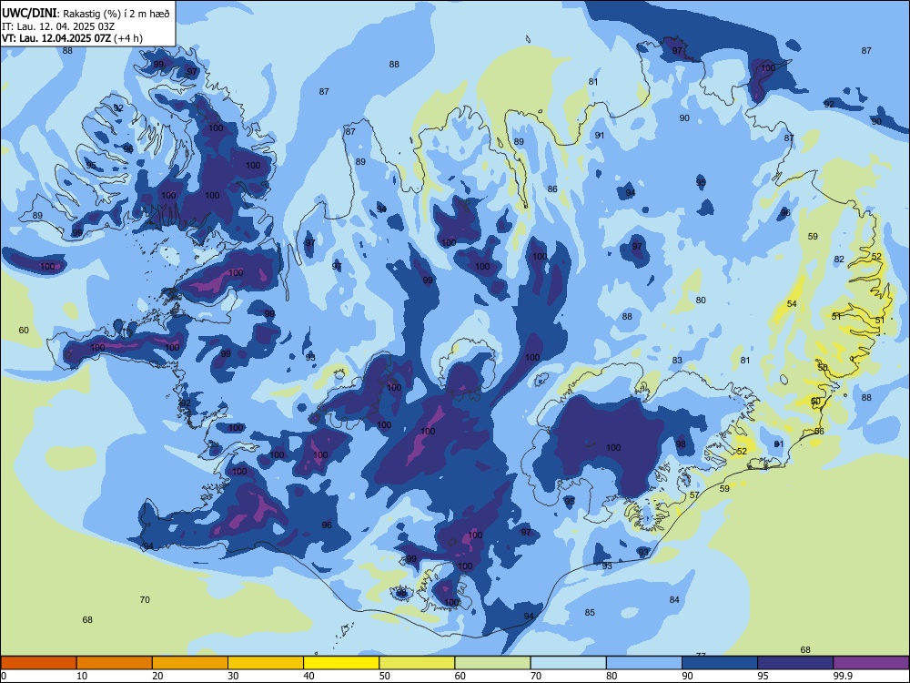Image resolution: width=910 pixels, height=683 pixels.
Task: Click the legend tick label '95'
Action: tap(763, 676)
